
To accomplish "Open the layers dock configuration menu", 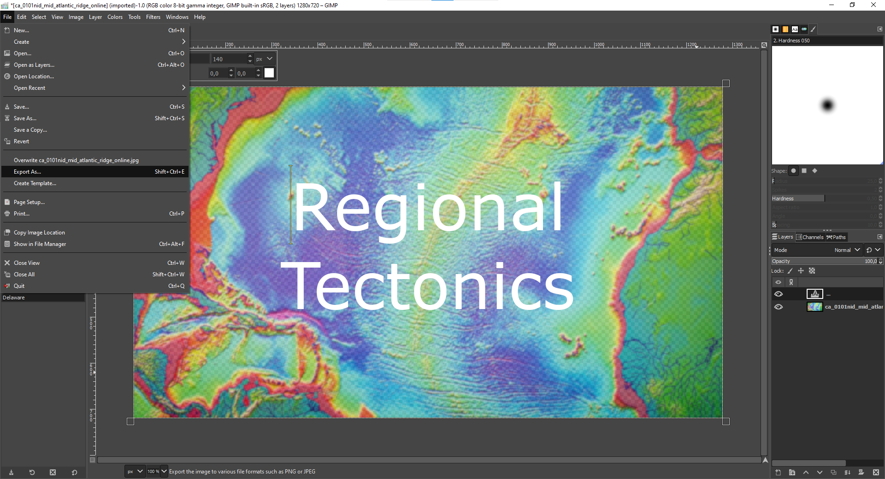I will pyautogui.click(x=879, y=237).
